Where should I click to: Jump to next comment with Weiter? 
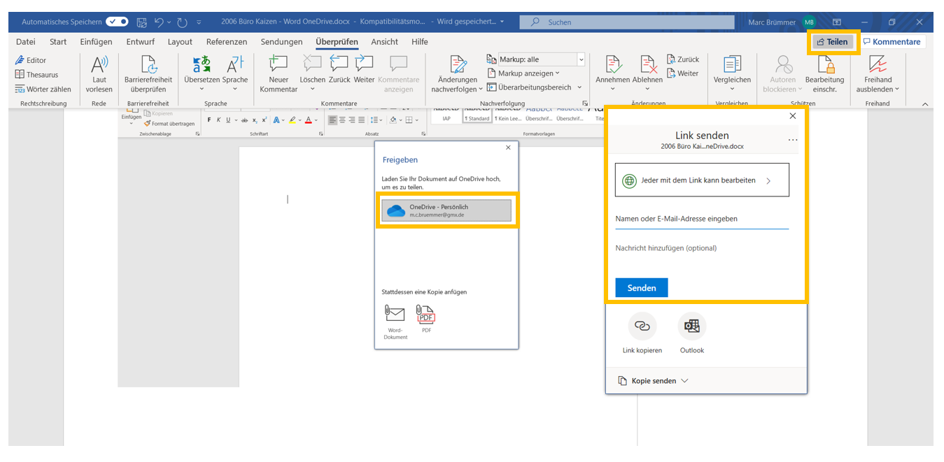pyautogui.click(x=364, y=70)
